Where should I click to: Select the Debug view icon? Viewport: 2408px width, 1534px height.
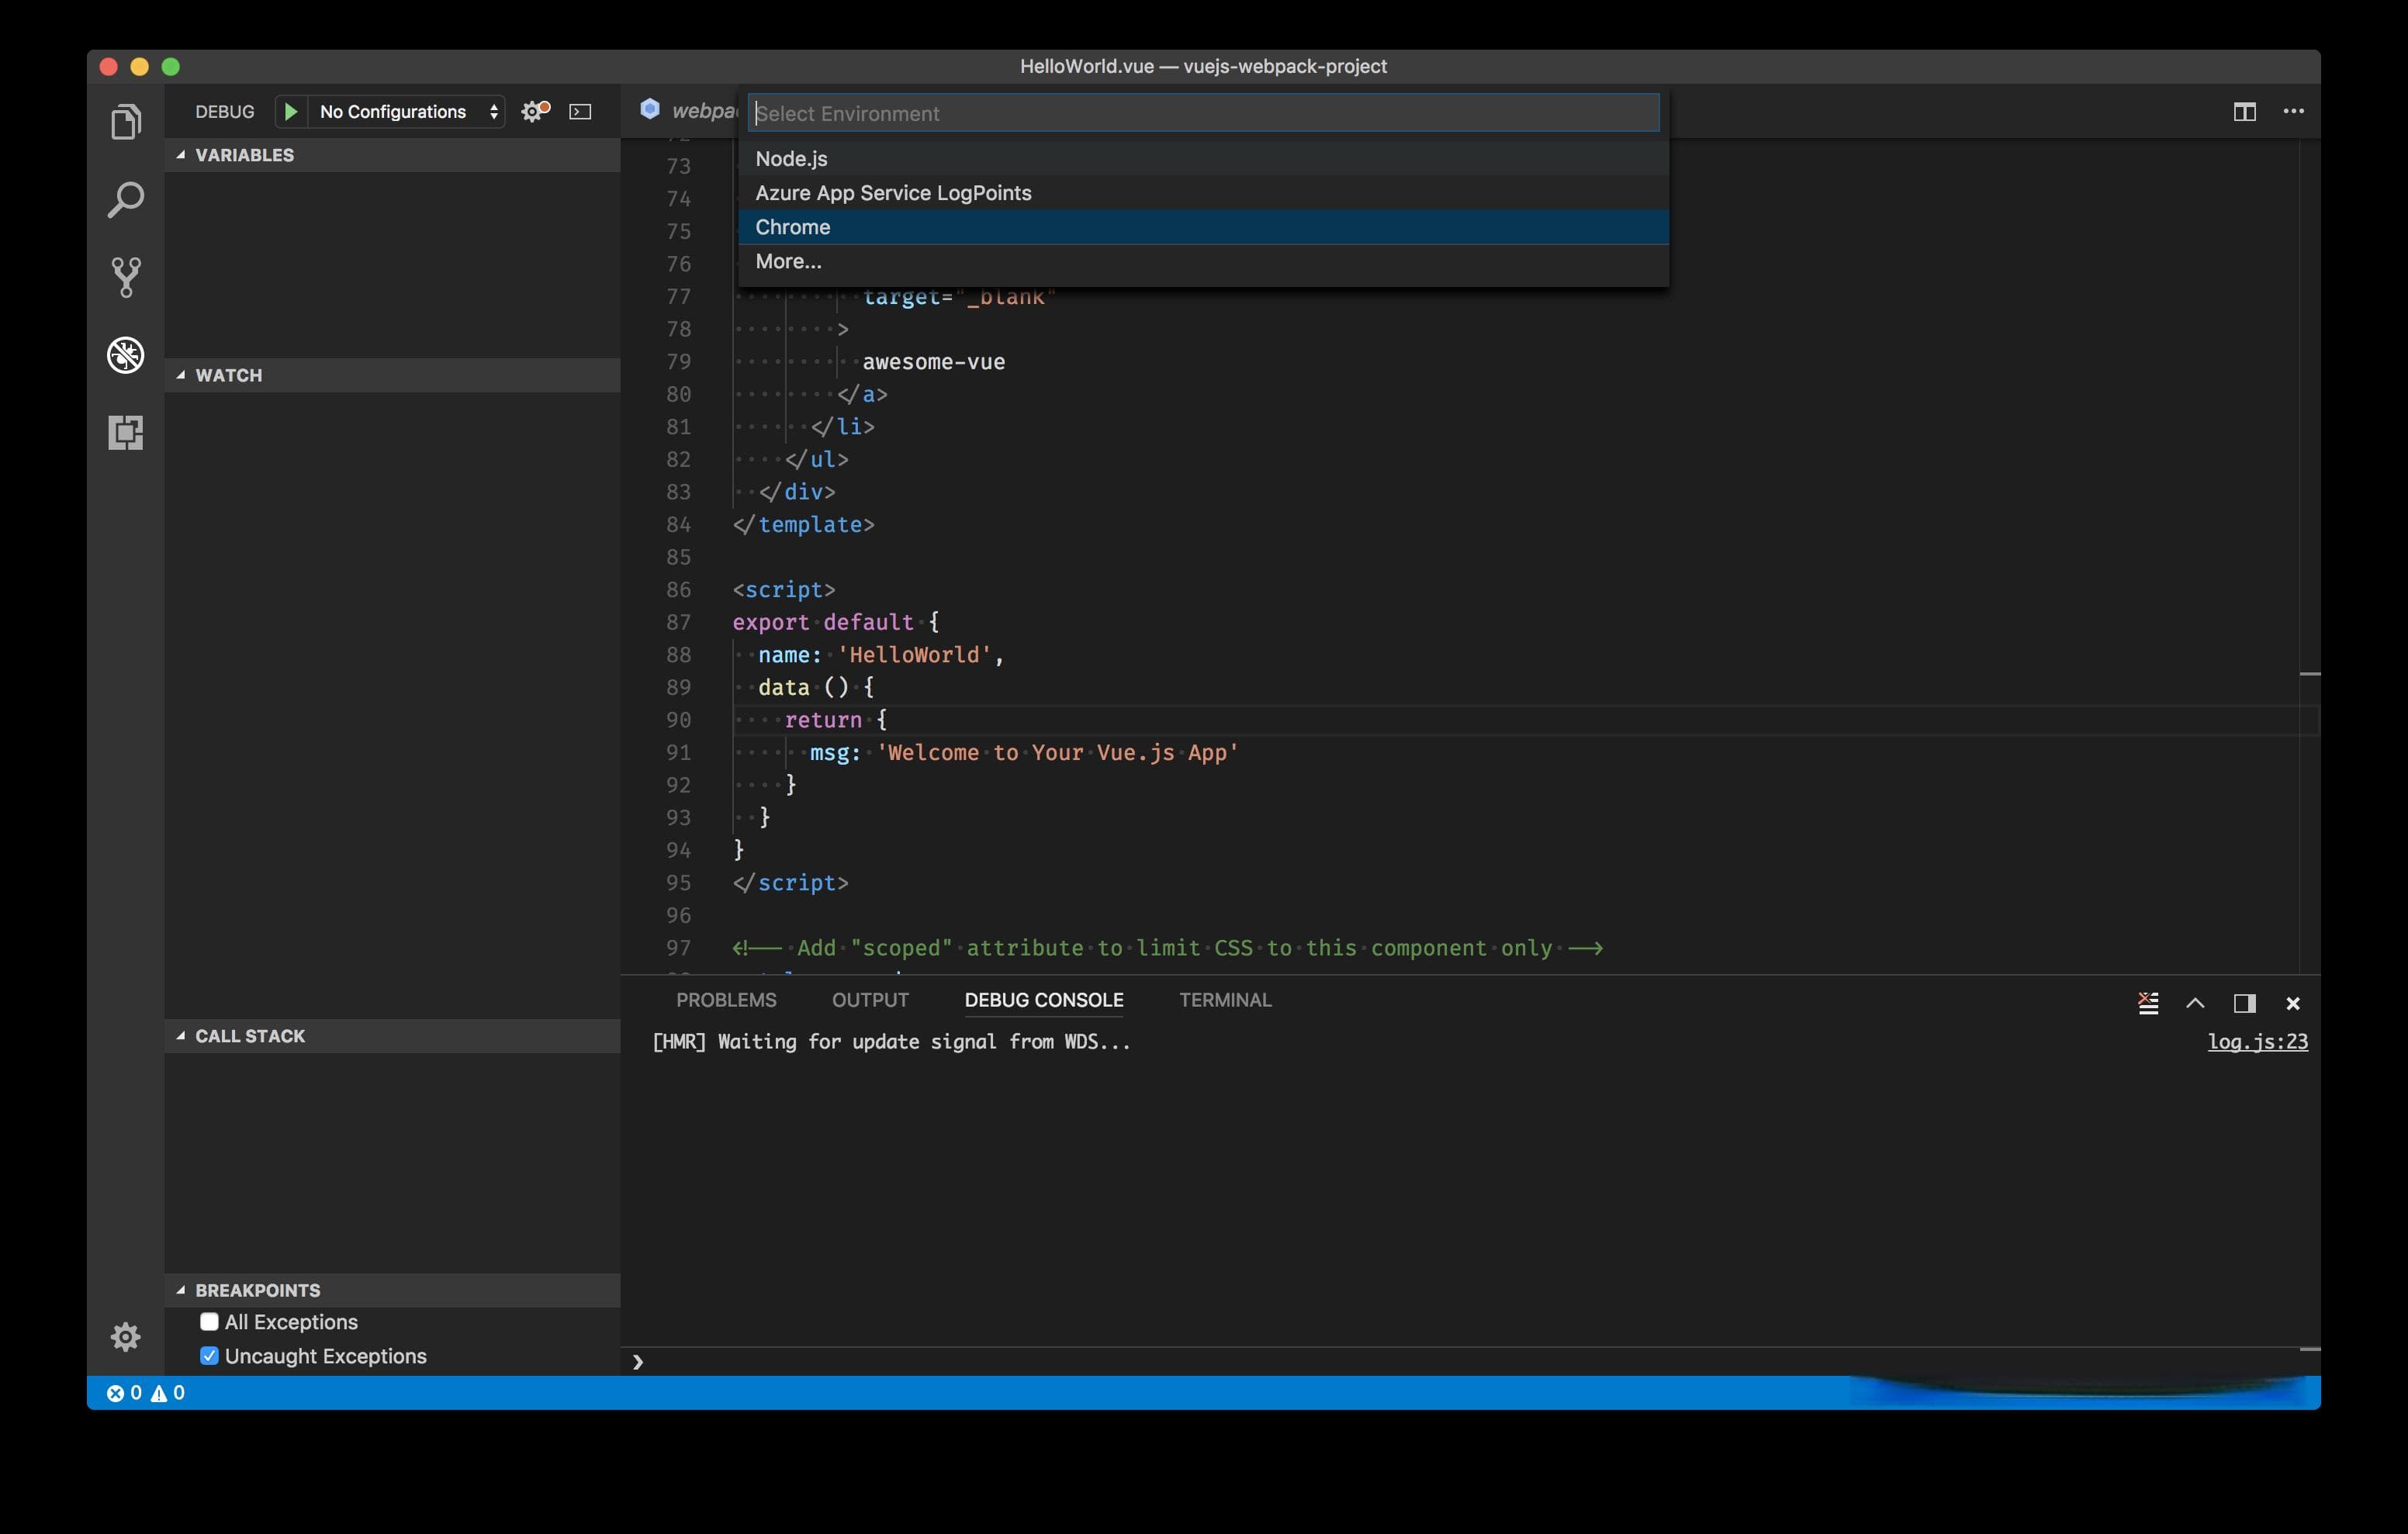[x=126, y=355]
